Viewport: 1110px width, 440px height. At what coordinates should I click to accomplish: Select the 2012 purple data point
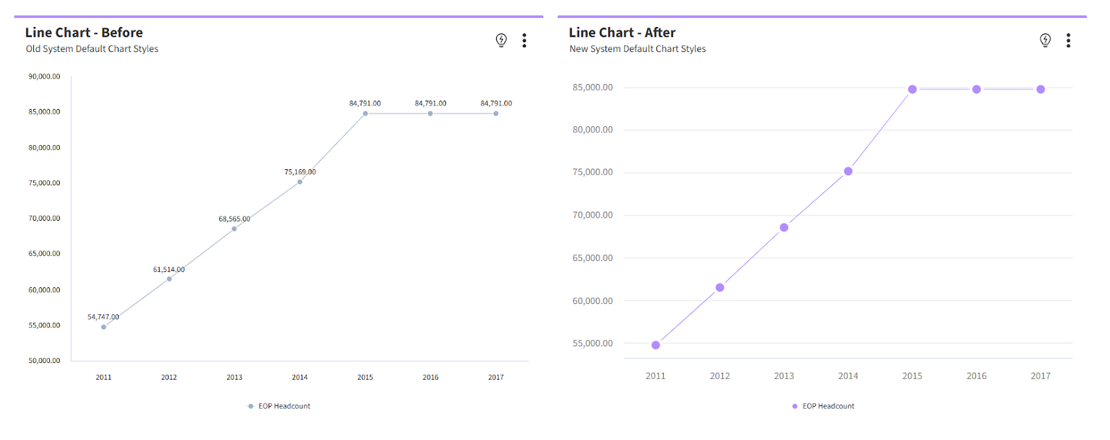coord(720,287)
